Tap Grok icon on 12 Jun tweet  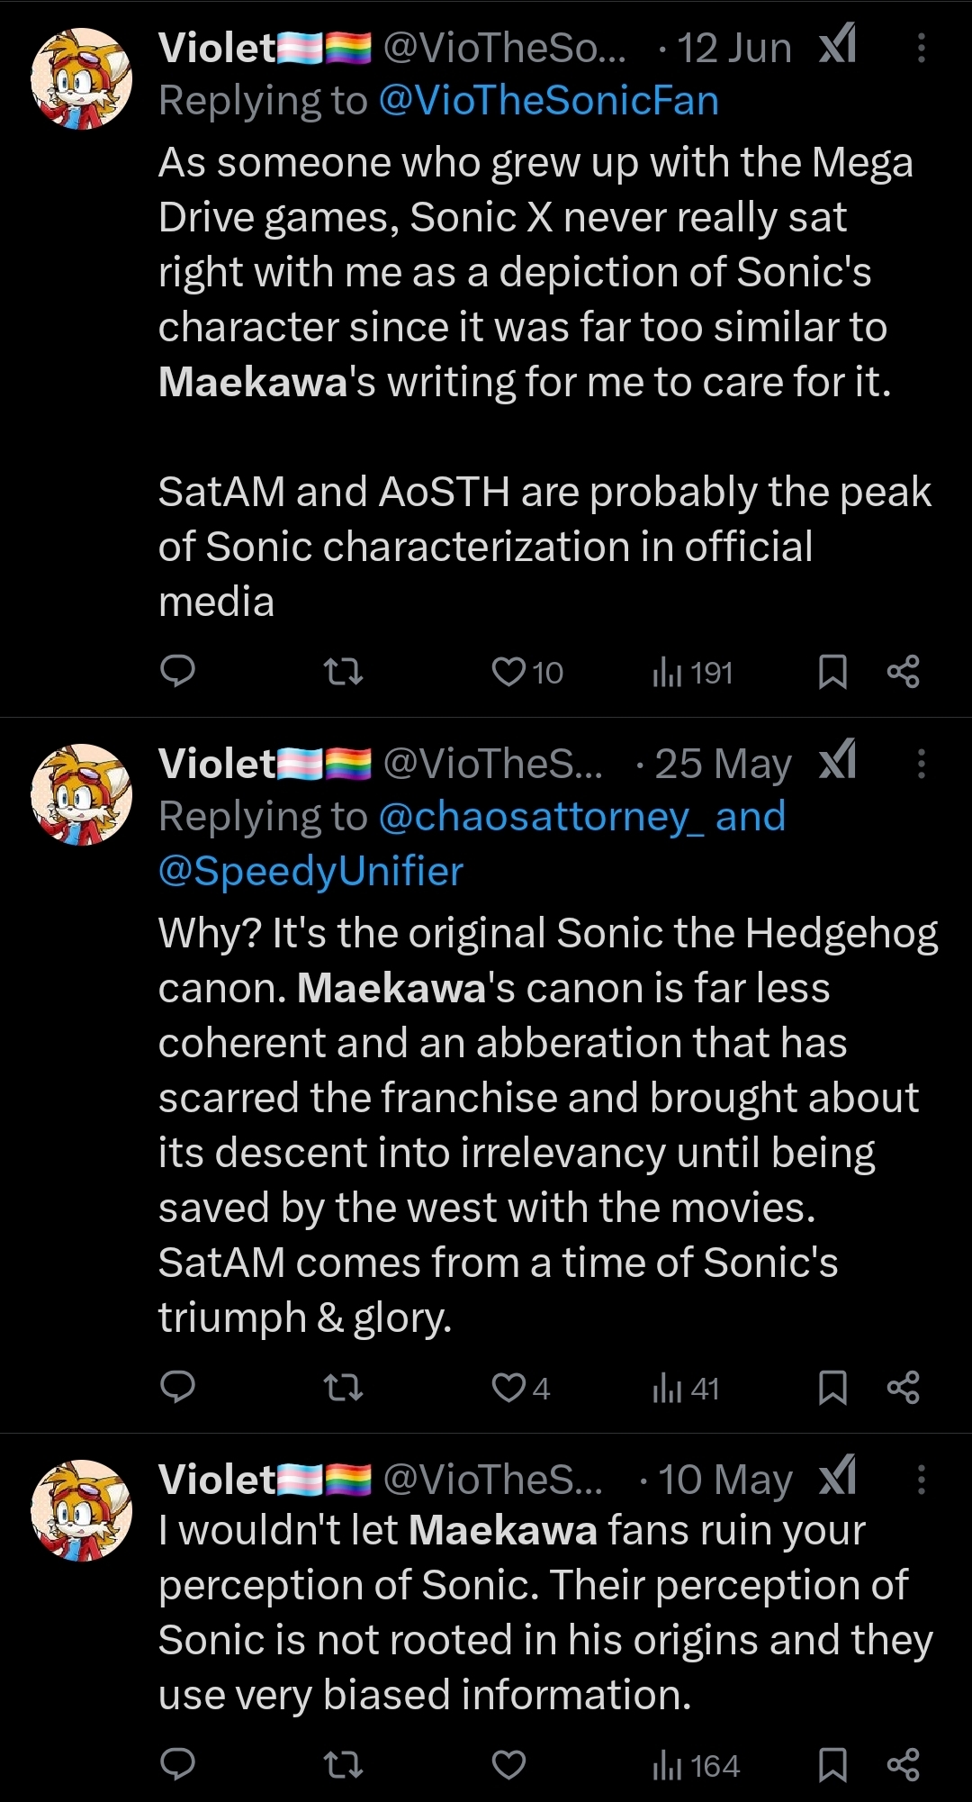pos(838,45)
